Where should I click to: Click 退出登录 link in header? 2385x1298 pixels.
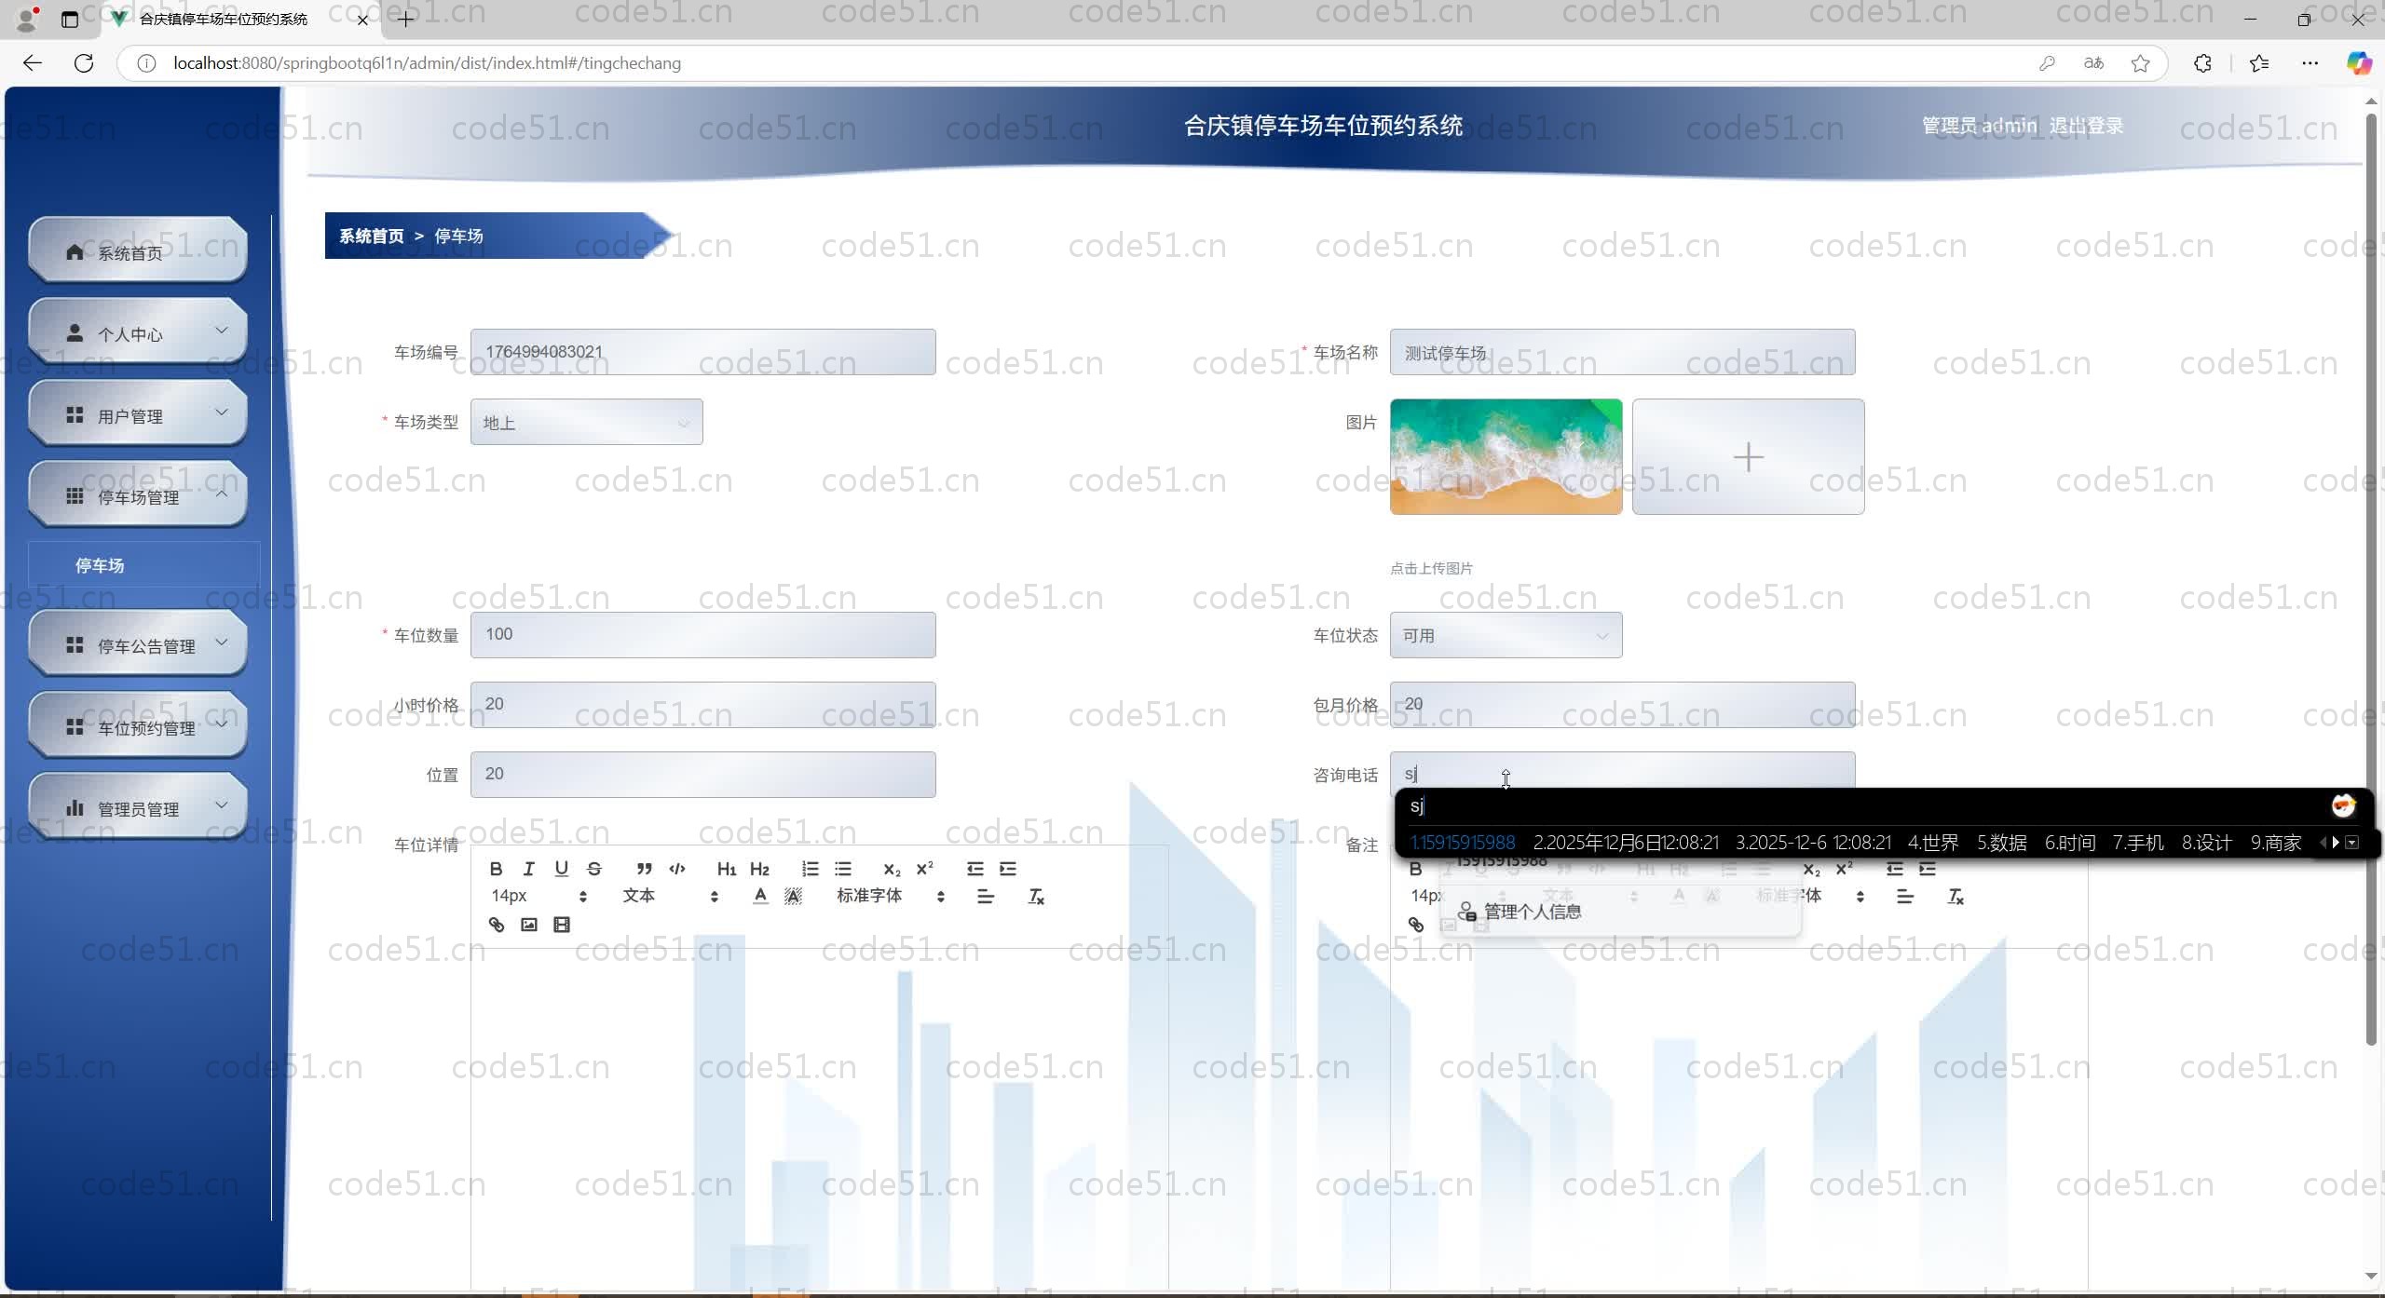(x=2085, y=126)
